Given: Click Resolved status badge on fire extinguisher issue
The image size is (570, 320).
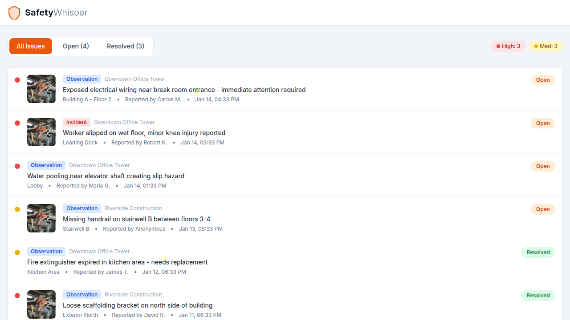Looking at the screenshot, I should (x=538, y=252).
